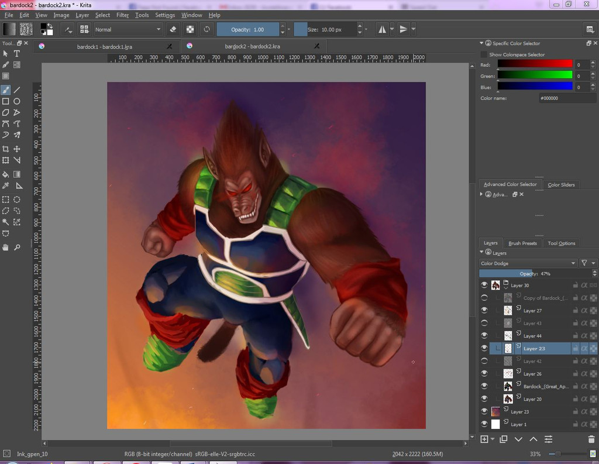Open layer properties
This screenshot has height=464, width=599.
[548, 439]
